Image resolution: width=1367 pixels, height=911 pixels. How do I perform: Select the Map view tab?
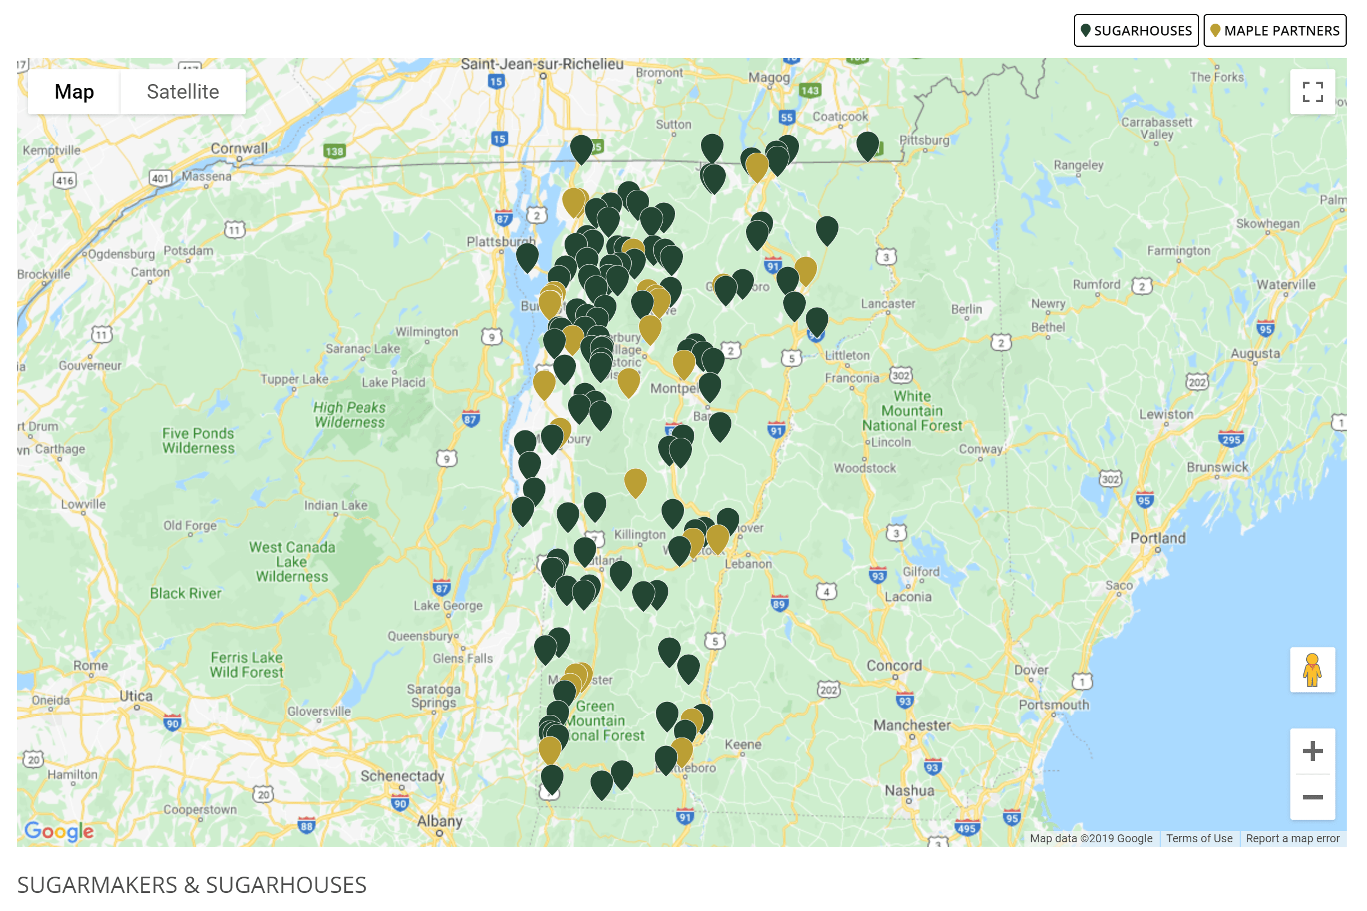click(x=74, y=91)
